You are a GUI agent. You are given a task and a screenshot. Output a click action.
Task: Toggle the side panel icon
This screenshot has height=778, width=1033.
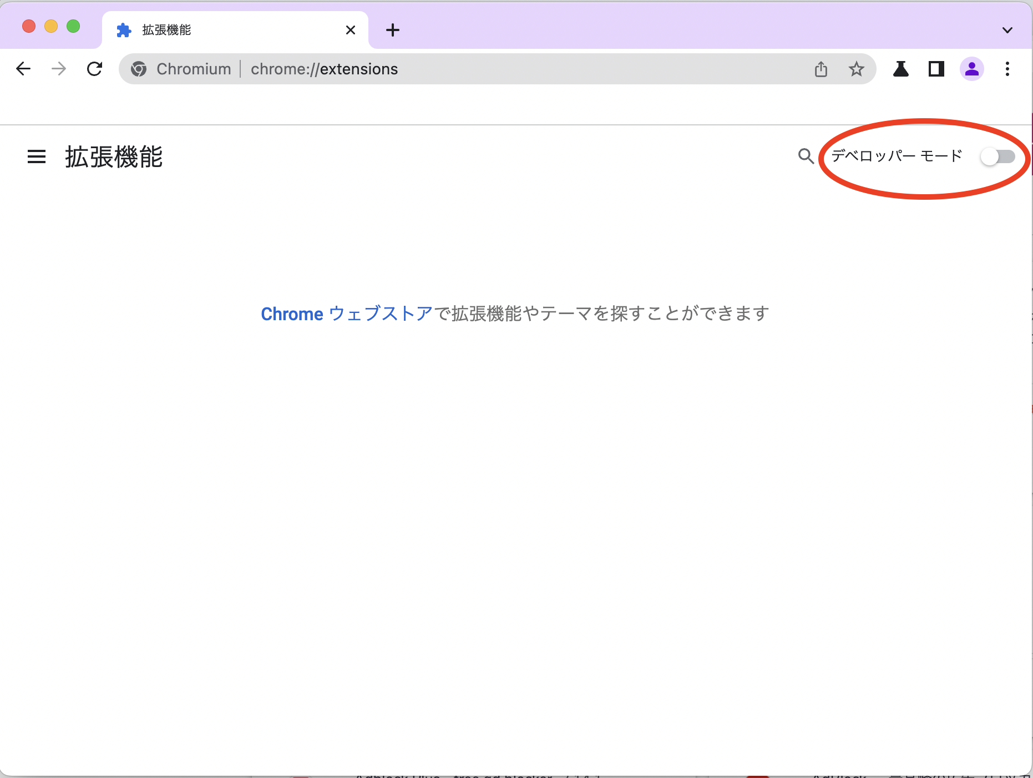[936, 69]
